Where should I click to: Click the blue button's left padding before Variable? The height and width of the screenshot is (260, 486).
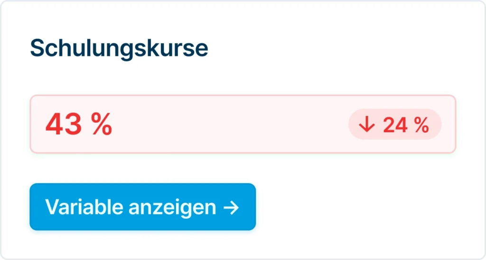click(37, 207)
